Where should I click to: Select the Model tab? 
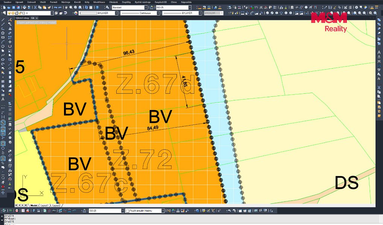34,205
